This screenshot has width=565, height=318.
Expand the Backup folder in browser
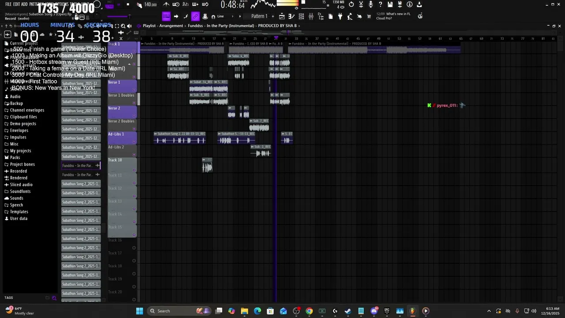pyautogui.click(x=16, y=103)
